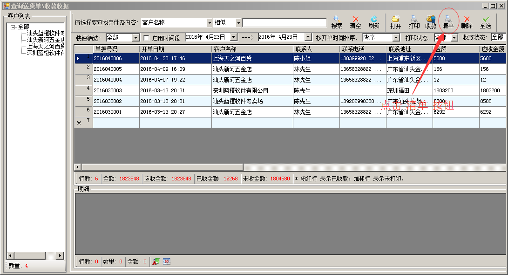Delete the selected record with 删除

(x=467, y=22)
